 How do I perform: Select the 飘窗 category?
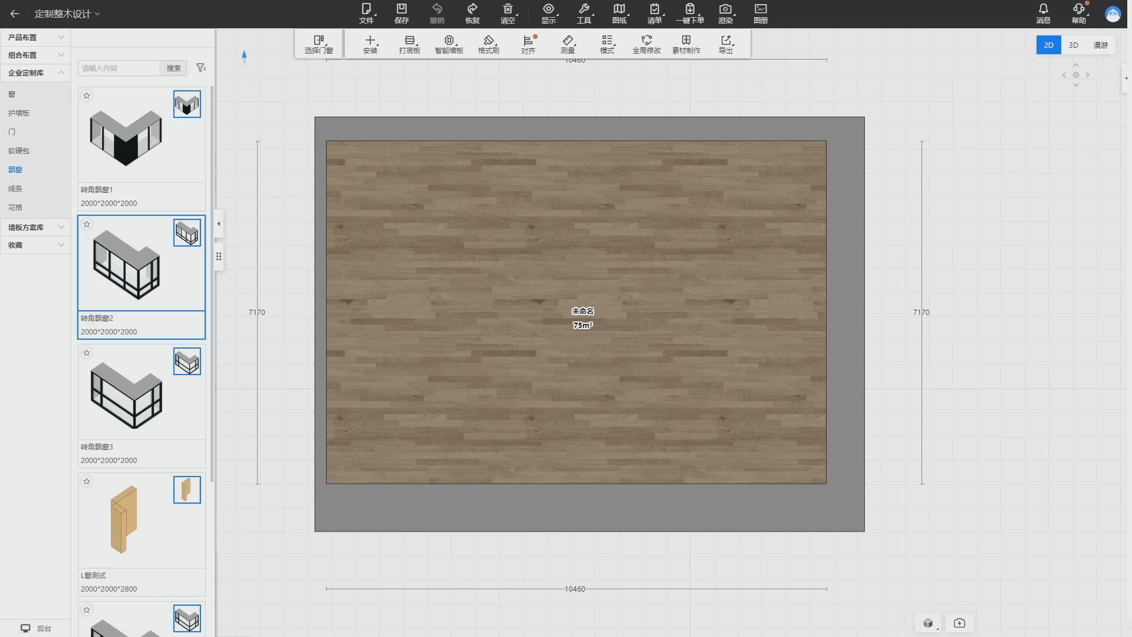(x=15, y=170)
